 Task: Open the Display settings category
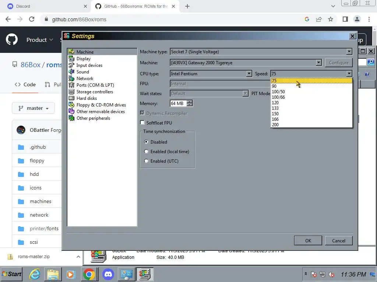(84, 58)
